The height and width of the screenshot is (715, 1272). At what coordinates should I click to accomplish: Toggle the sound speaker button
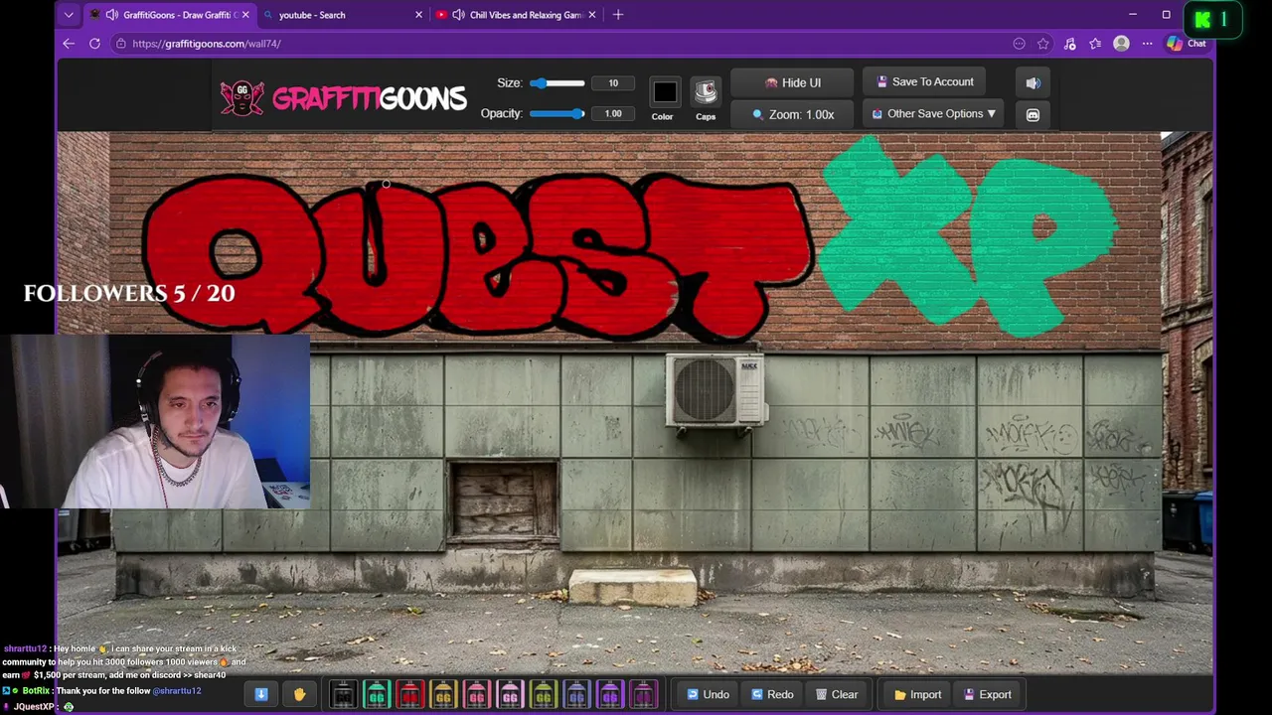[1033, 83]
